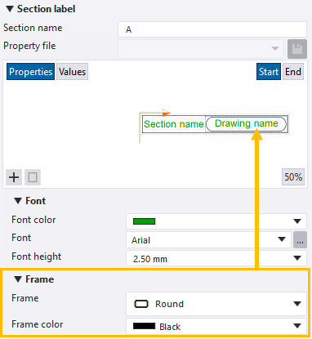Select the Properties tab
Viewport: 312px width, 339px height.
pos(30,72)
